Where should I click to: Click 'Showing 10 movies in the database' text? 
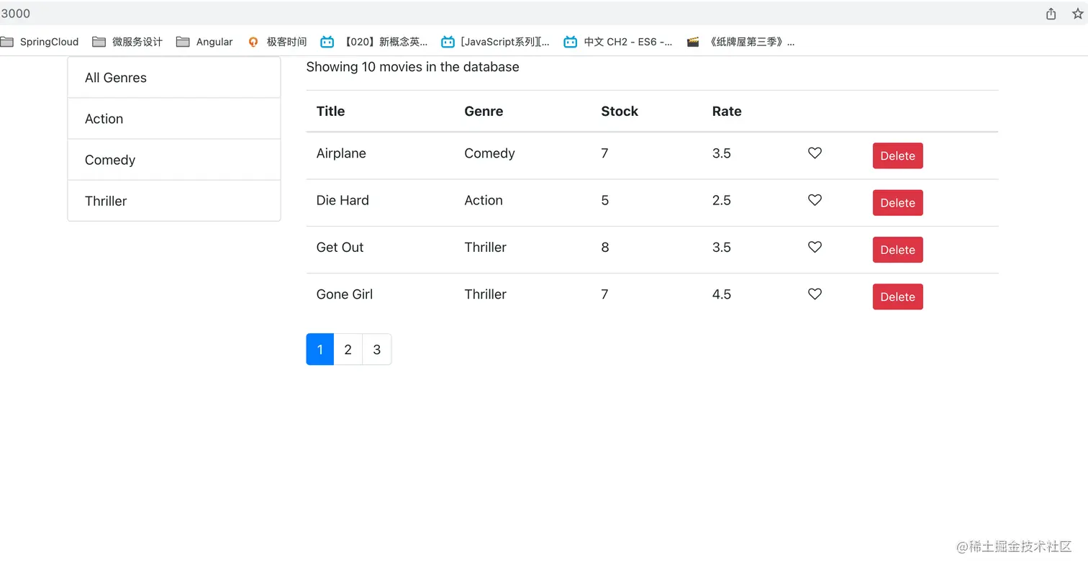(412, 67)
